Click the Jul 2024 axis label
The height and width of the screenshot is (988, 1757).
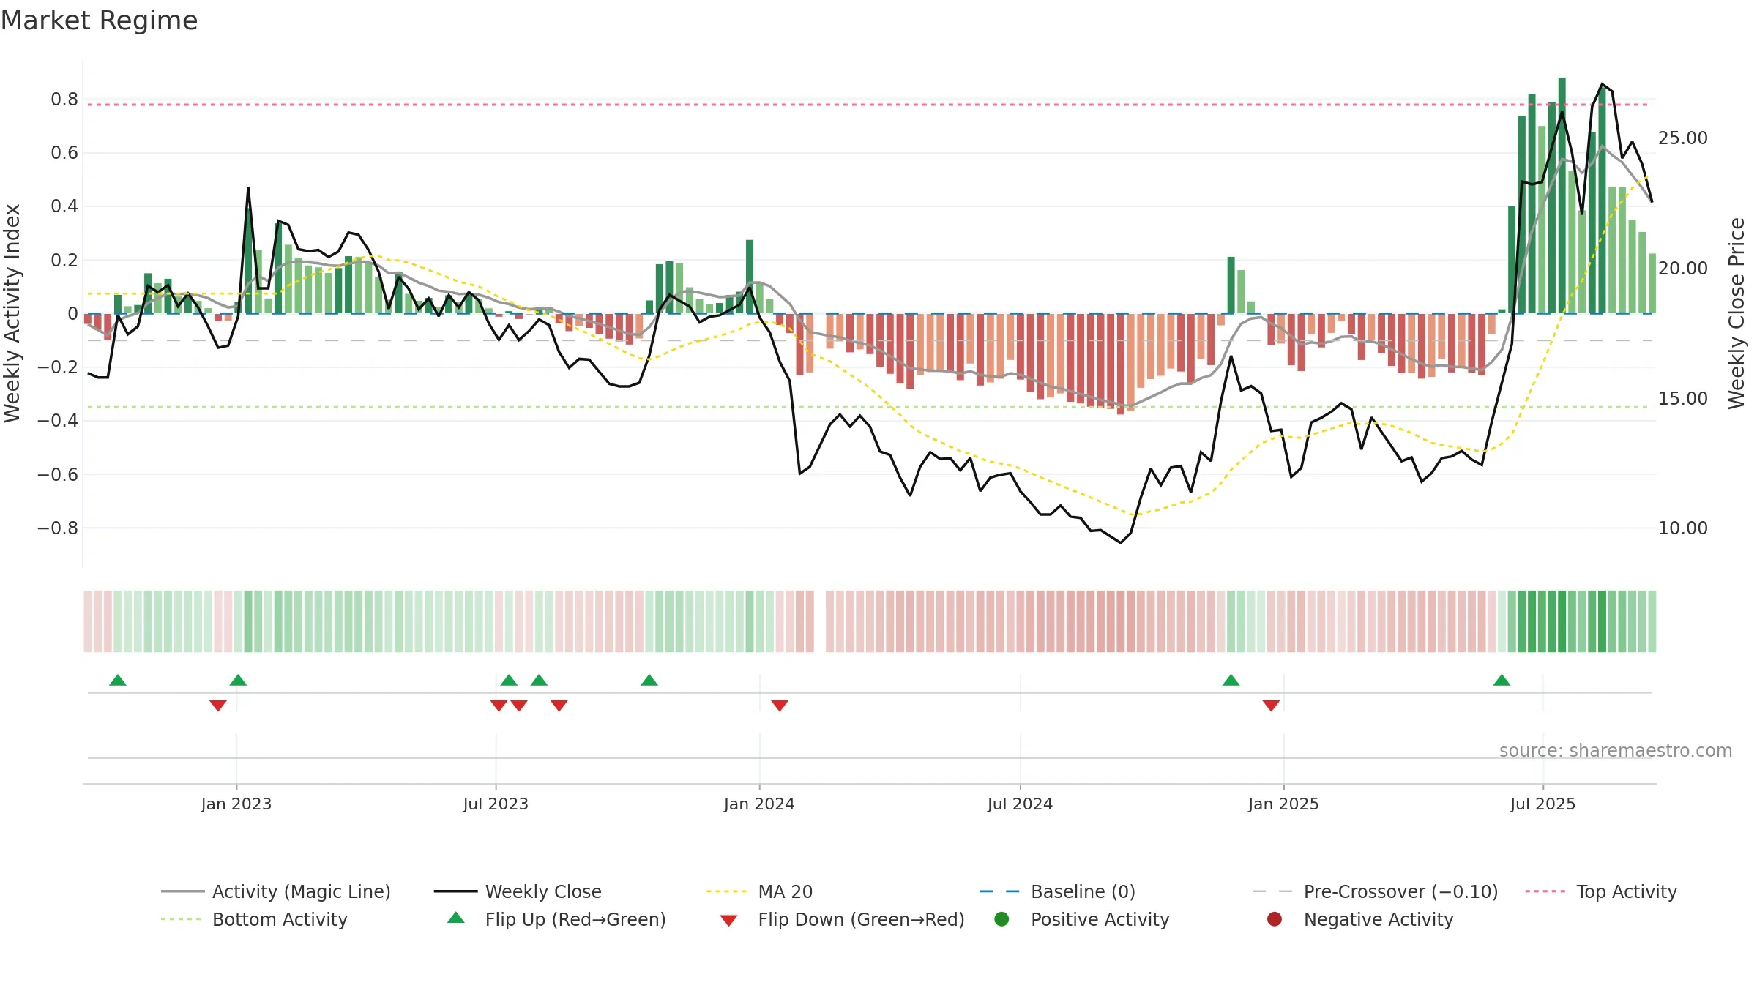pyautogui.click(x=1020, y=804)
